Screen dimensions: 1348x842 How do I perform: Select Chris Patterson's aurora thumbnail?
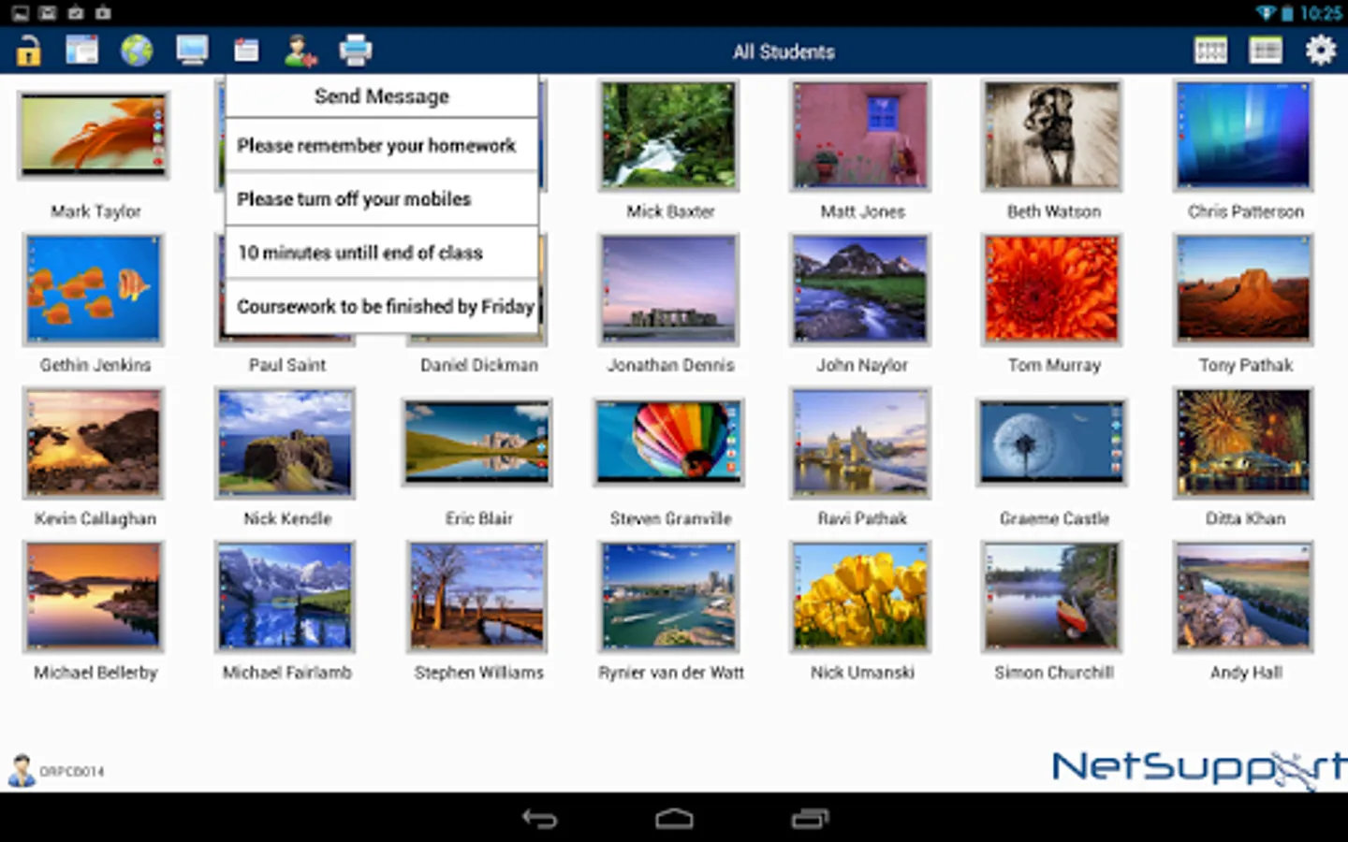(1243, 136)
